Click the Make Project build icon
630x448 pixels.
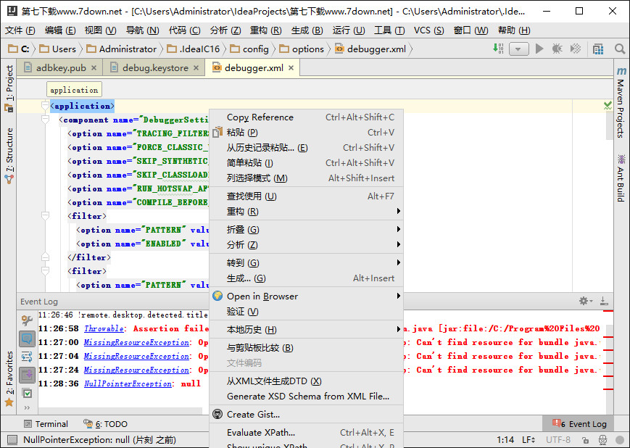coord(498,49)
